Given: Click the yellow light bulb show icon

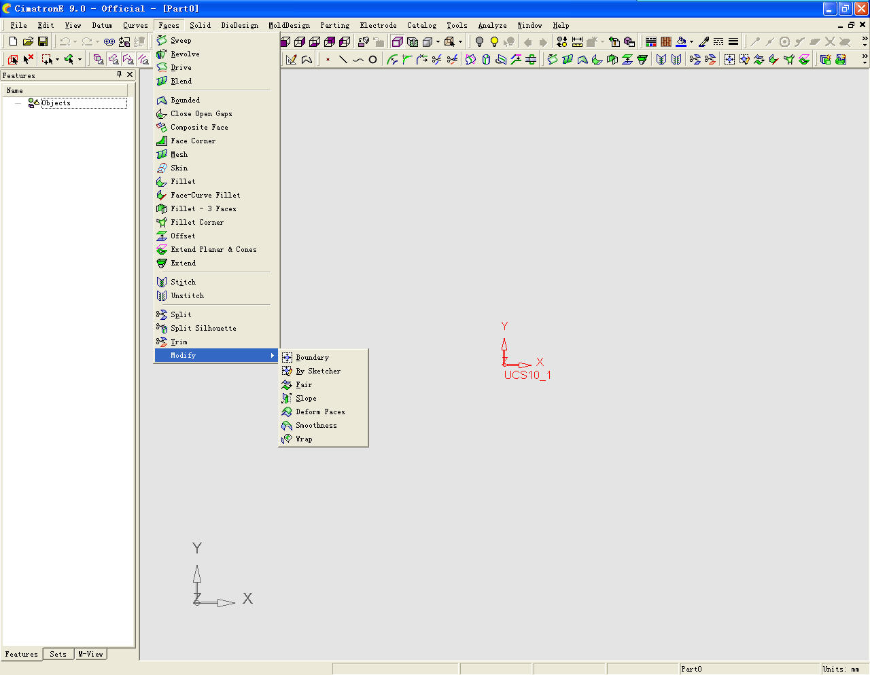Looking at the screenshot, I should click(494, 41).
